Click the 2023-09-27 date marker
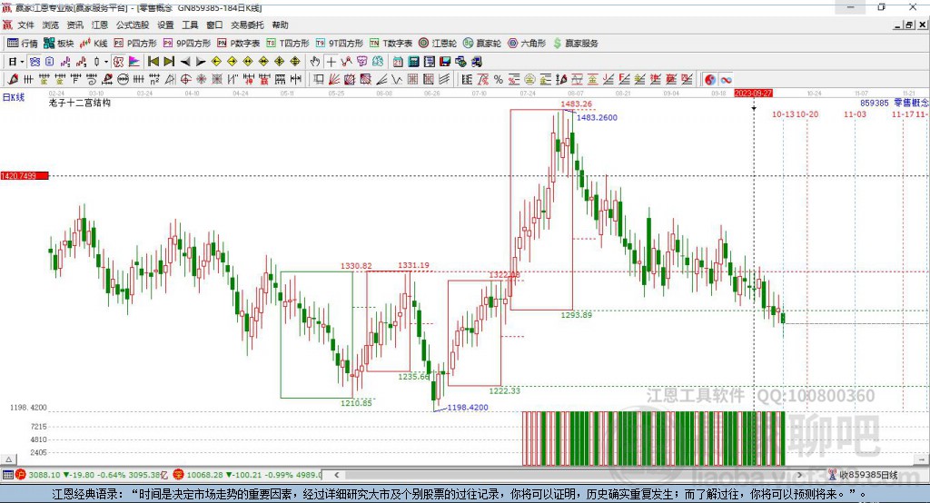930x503 pixels. pos(753,94)
